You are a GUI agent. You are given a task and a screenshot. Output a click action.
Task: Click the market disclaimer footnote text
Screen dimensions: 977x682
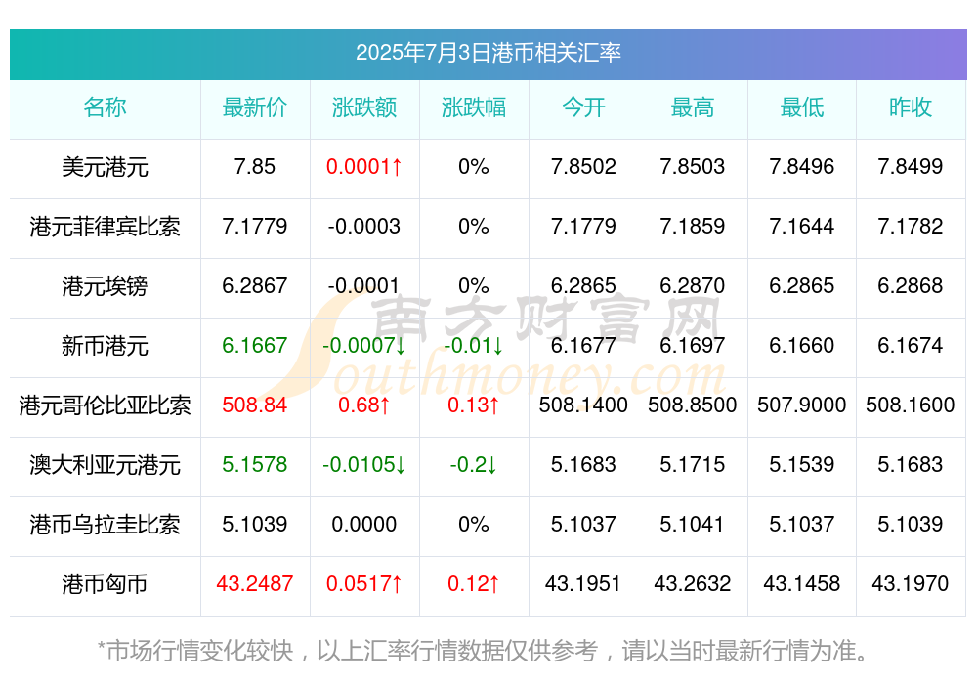tap(483, 650)
